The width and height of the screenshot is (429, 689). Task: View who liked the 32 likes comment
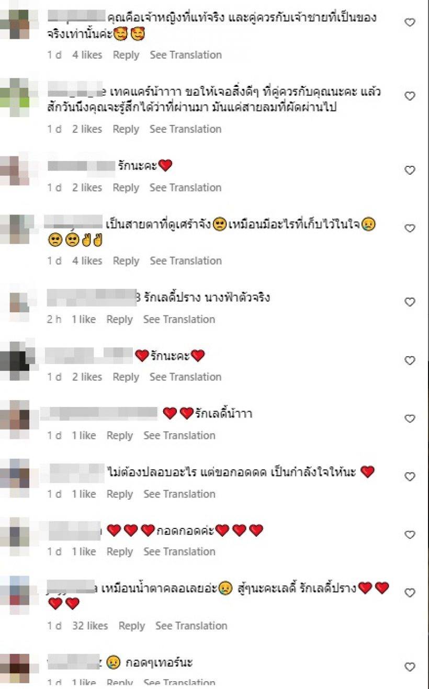click(90, 626)
